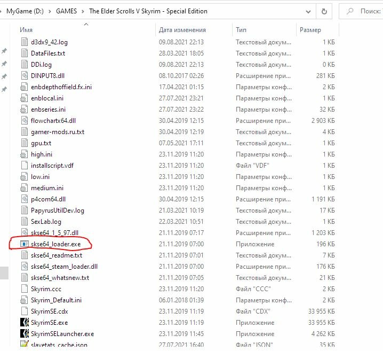Click the first pinned quick access pin icon

point(4,51)
